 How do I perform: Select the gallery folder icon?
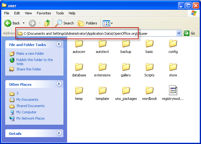point(126,67)
